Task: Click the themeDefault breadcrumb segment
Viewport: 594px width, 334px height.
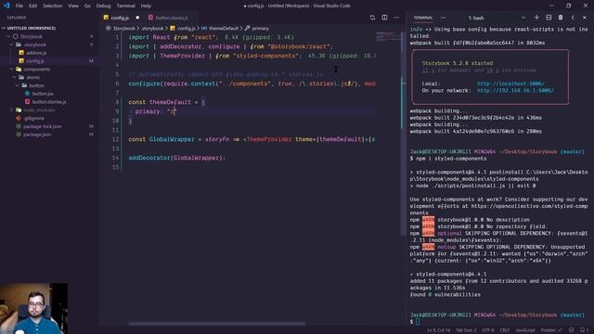Action: (x=224, y=29)
